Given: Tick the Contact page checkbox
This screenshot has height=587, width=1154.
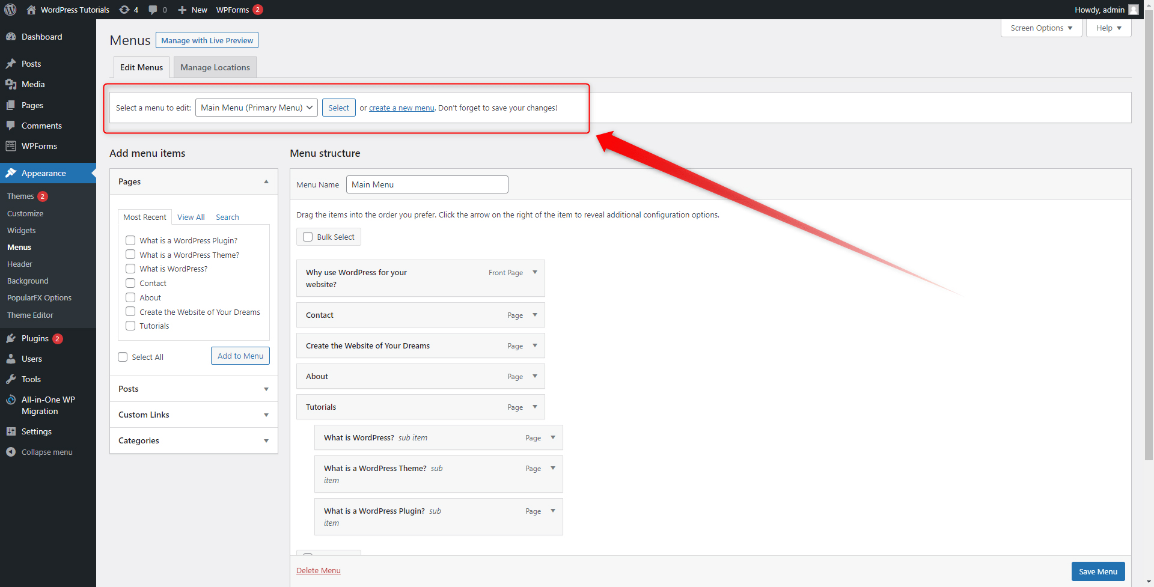Looking at the screenshot, I should (x=130, y=283).
